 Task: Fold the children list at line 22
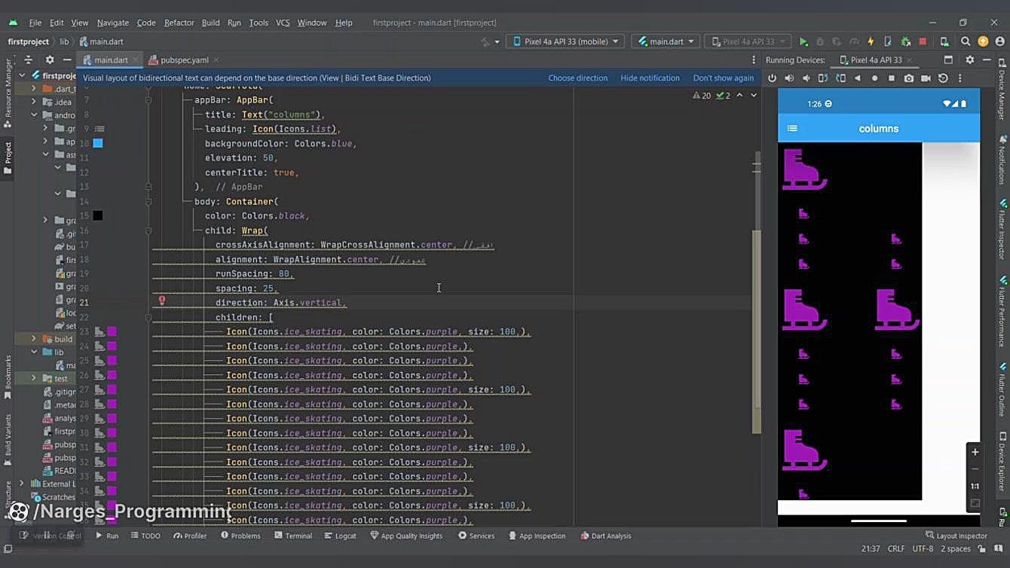click(148, 317)
